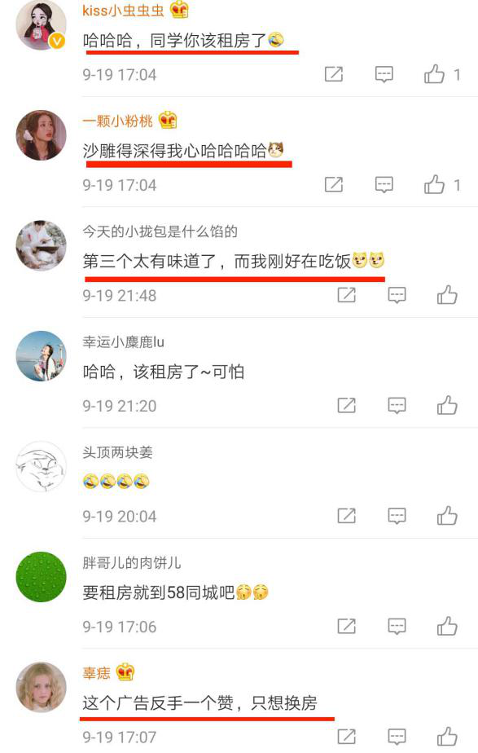Open username link 一颗小粉桃
The image size is (478, 753).
[117, 121]
